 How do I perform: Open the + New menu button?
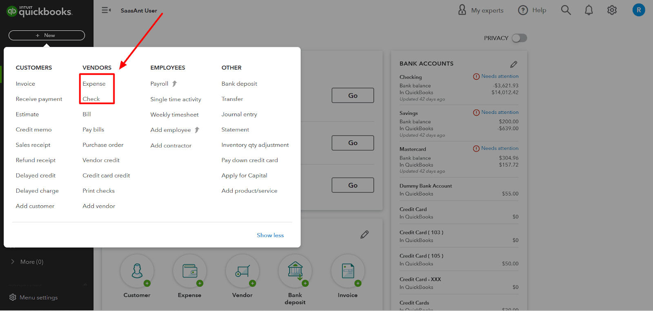tap(47, 36)
